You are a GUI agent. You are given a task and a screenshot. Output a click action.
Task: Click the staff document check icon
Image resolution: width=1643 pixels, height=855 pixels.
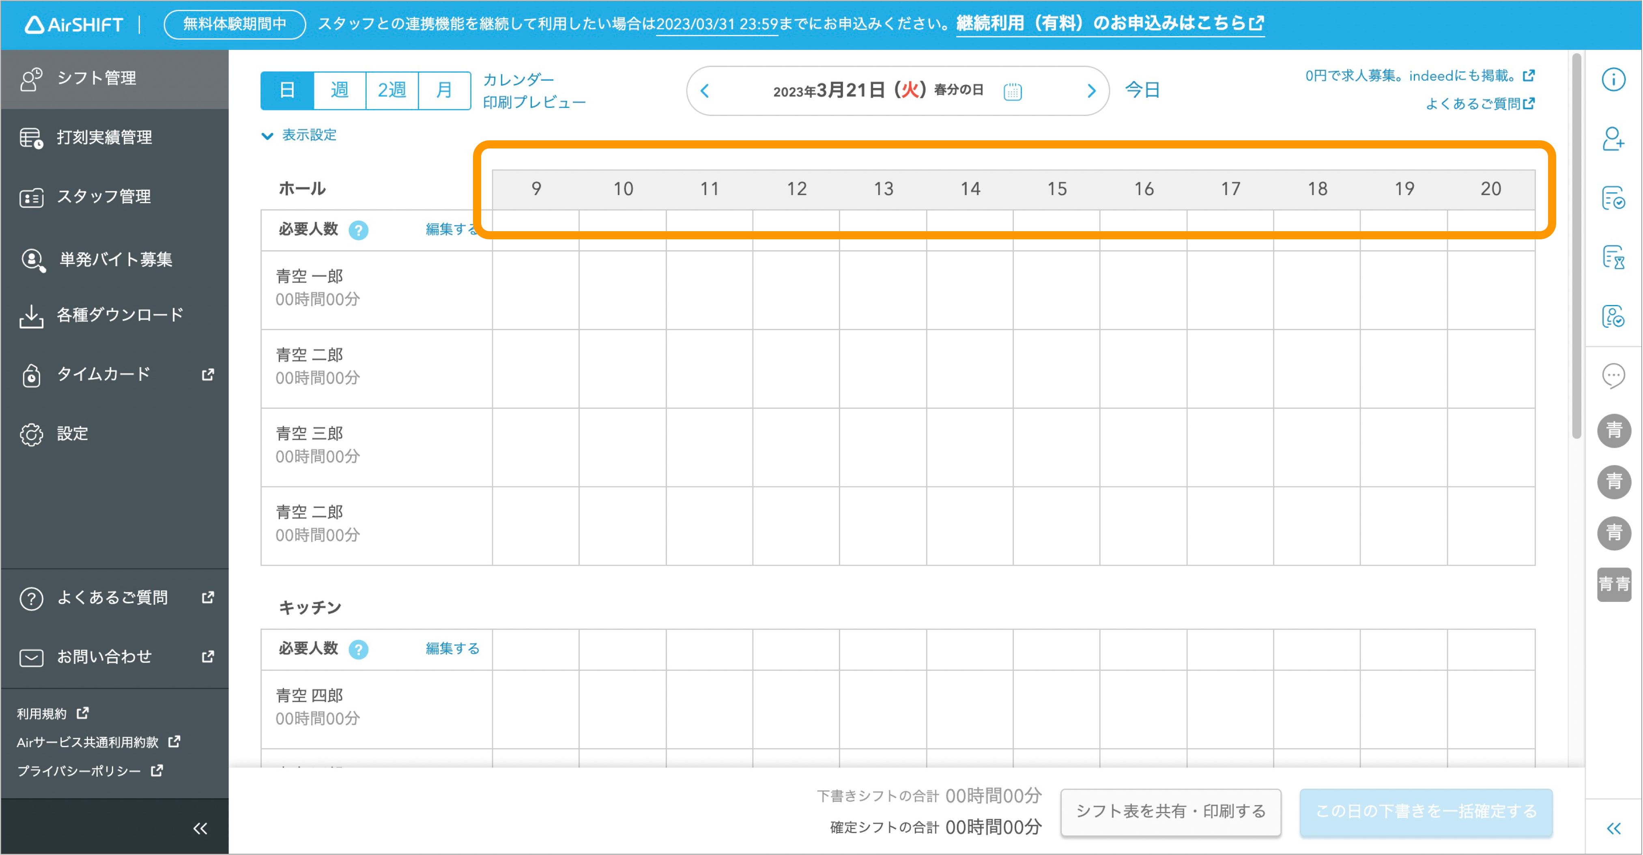pyautogui.click(x=1614, y=316)
